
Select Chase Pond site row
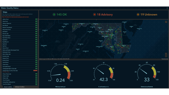(x=20, y=64)
